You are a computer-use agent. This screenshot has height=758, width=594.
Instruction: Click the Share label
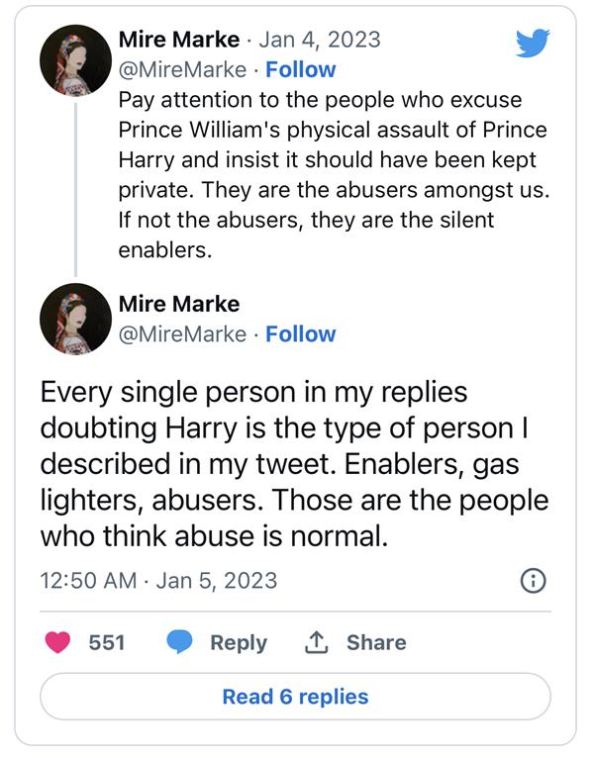click(x=376, y=642)
